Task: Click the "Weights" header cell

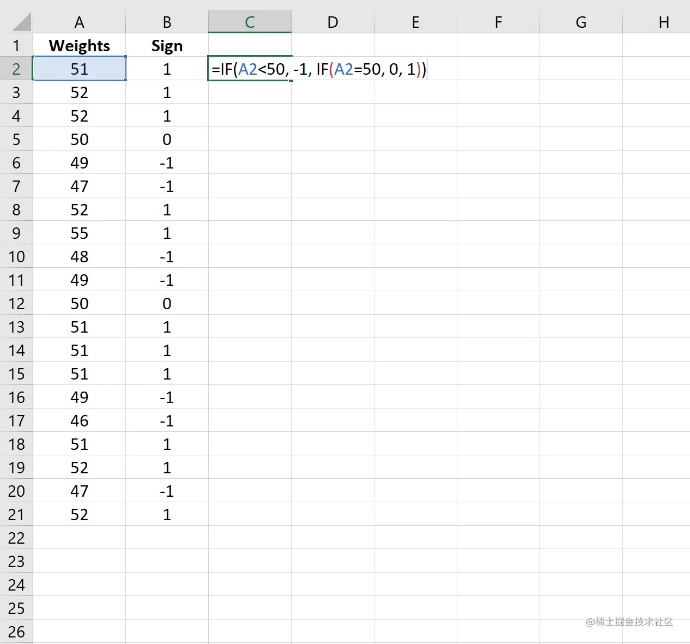Action: point(80,45)
